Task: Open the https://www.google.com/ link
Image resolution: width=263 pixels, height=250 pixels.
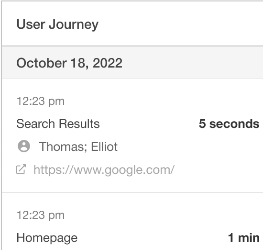Action: (x=104, y=170)
